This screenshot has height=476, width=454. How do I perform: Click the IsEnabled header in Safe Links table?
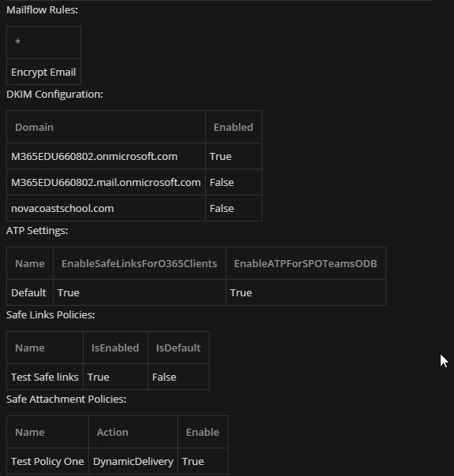coord(115,348)
